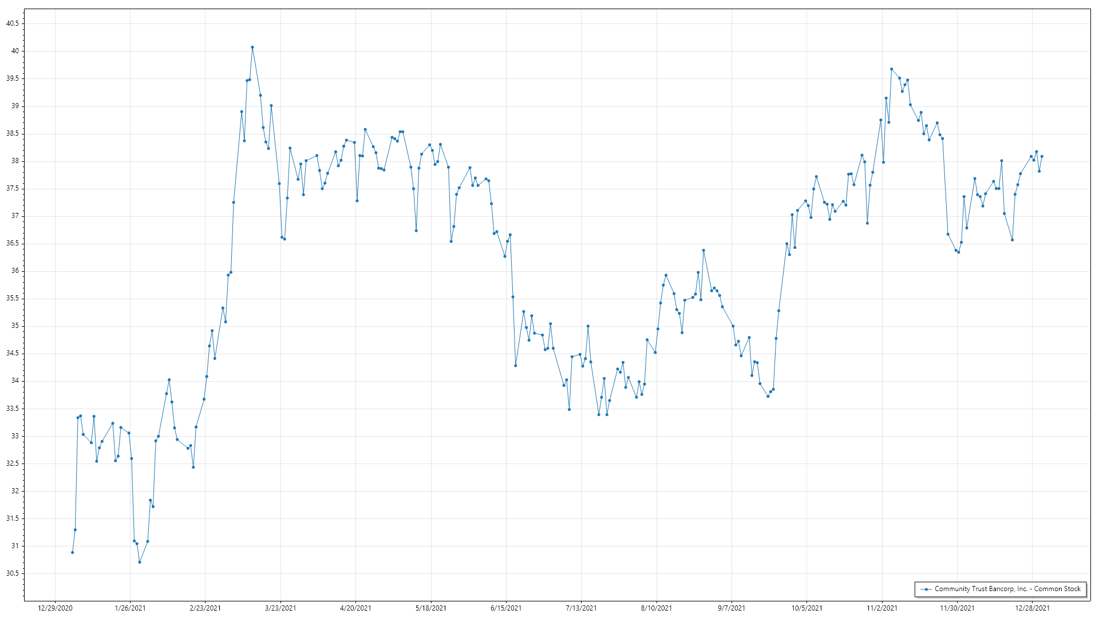The height and width of the screenshot is (618, 1099).
Task: Click the first data point of the series
Action: [x=72, y=552]
